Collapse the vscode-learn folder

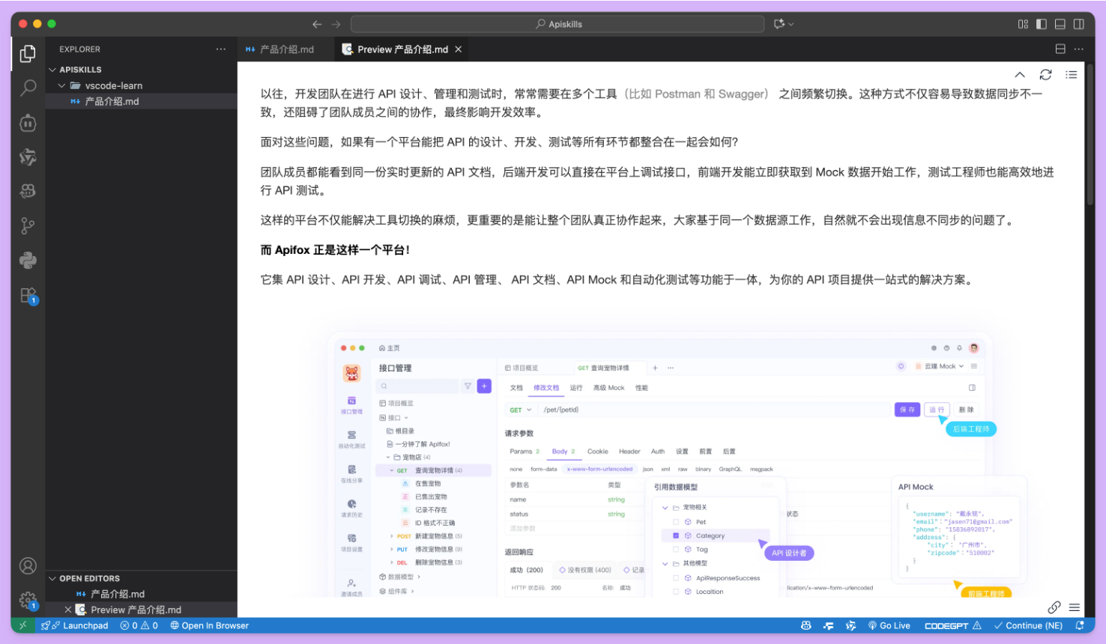63,85
